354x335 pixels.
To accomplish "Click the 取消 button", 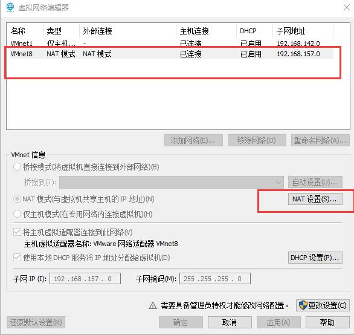I will pos(230,322).
